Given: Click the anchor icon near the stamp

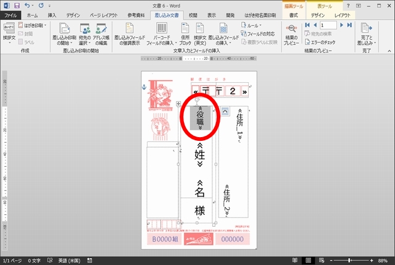Looking at the screenshot, I should click(x=144, y=87).
